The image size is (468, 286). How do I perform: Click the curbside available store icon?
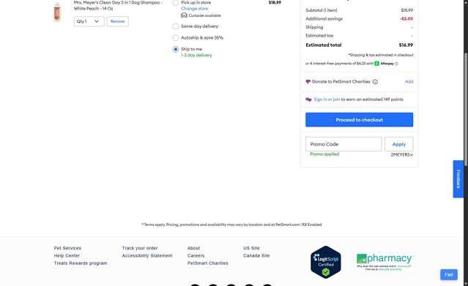coord(184,15)
